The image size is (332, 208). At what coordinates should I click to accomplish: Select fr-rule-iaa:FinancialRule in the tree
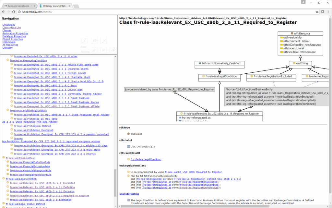point(20,158)
